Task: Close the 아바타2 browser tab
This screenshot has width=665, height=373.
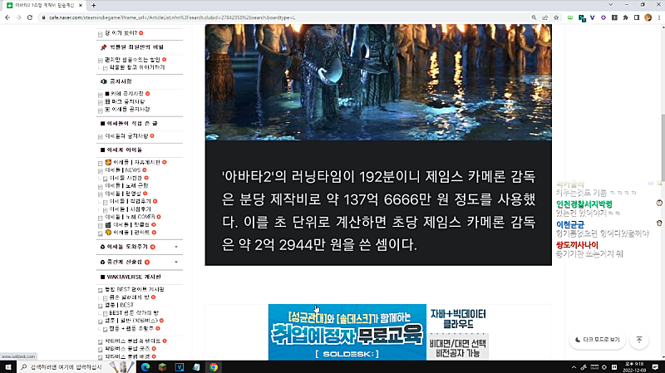Action: [81, 6]
